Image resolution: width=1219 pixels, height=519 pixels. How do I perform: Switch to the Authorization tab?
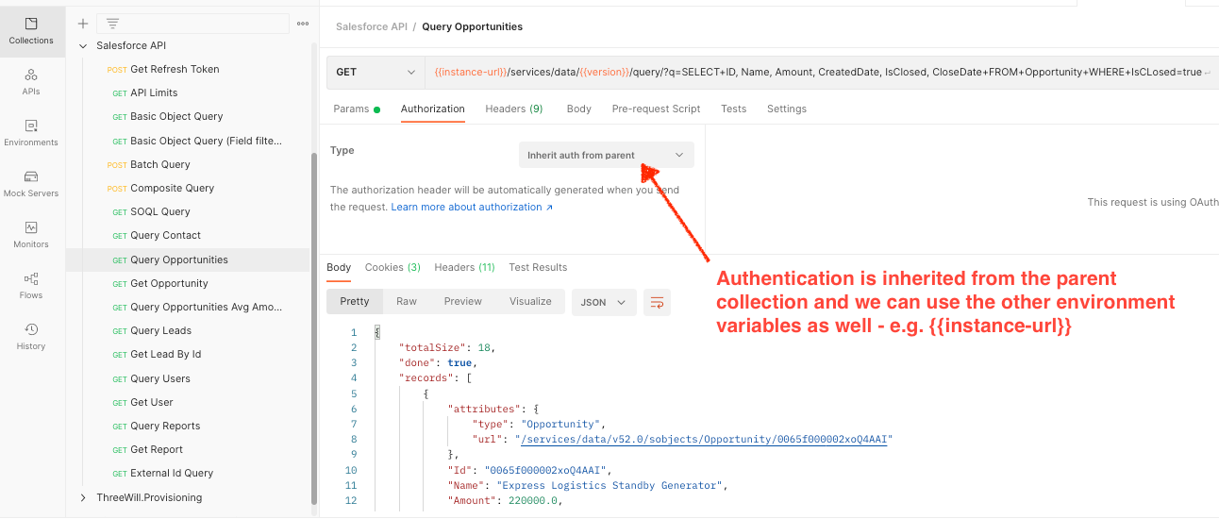click(x=432, y=109)
